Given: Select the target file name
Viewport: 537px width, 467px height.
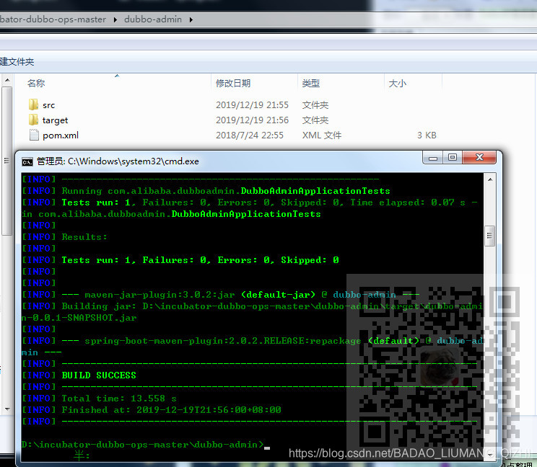Looking at the screenshot, I should [x=55, y=120].
